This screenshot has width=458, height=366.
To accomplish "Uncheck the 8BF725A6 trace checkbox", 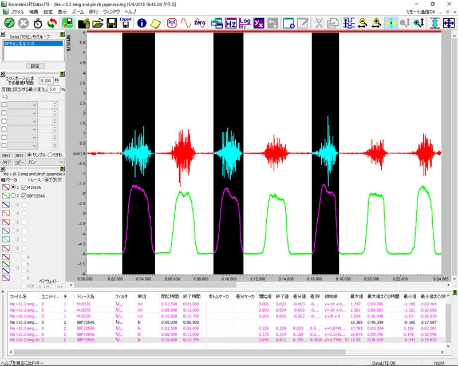I will (x=24, y=196).
